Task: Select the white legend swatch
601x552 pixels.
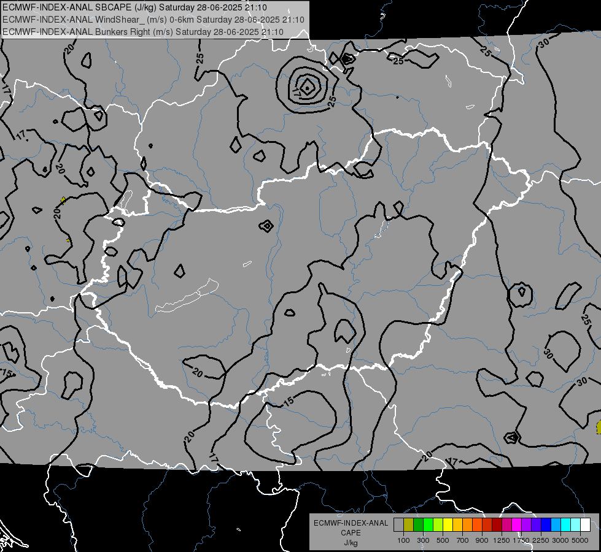Action: coord(585,524)
